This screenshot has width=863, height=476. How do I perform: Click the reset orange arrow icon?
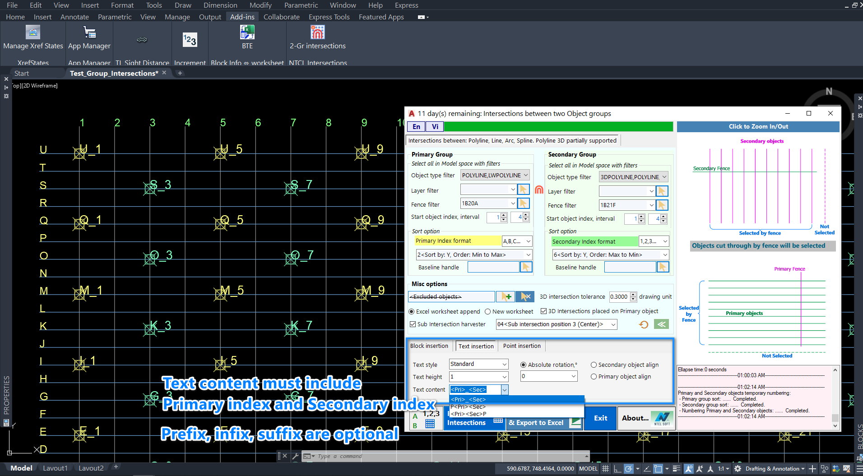click(x=644, y=324)
